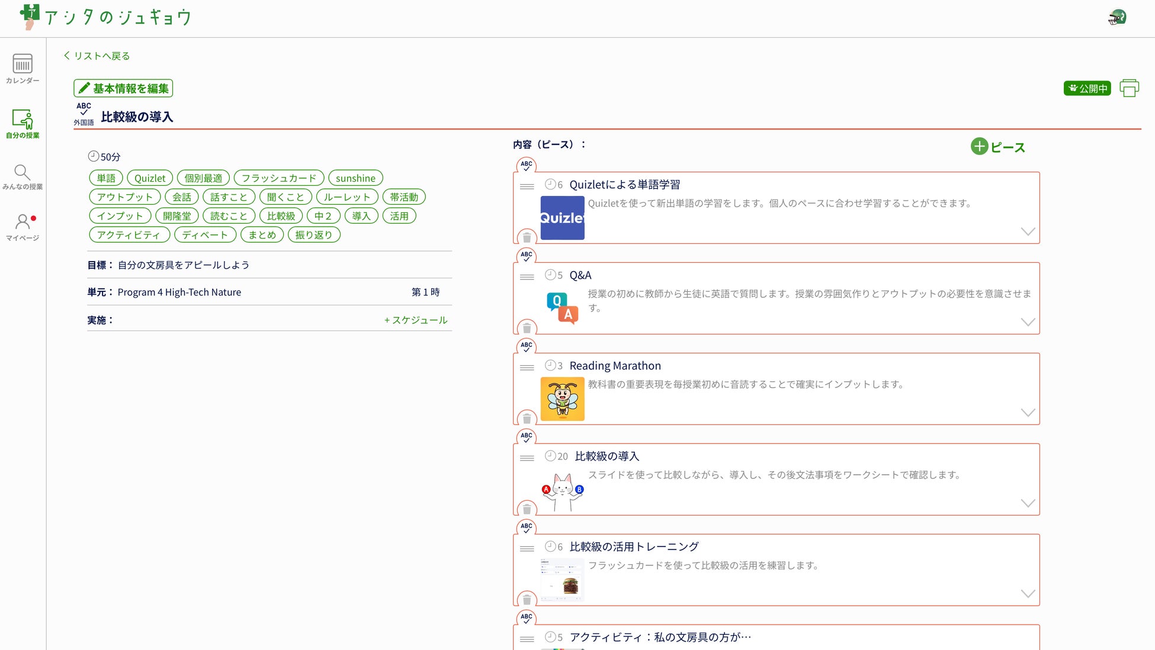The image size is (1155, 650).
Task: Click the user avatar in top right
Action: (x=1117, y=17)
